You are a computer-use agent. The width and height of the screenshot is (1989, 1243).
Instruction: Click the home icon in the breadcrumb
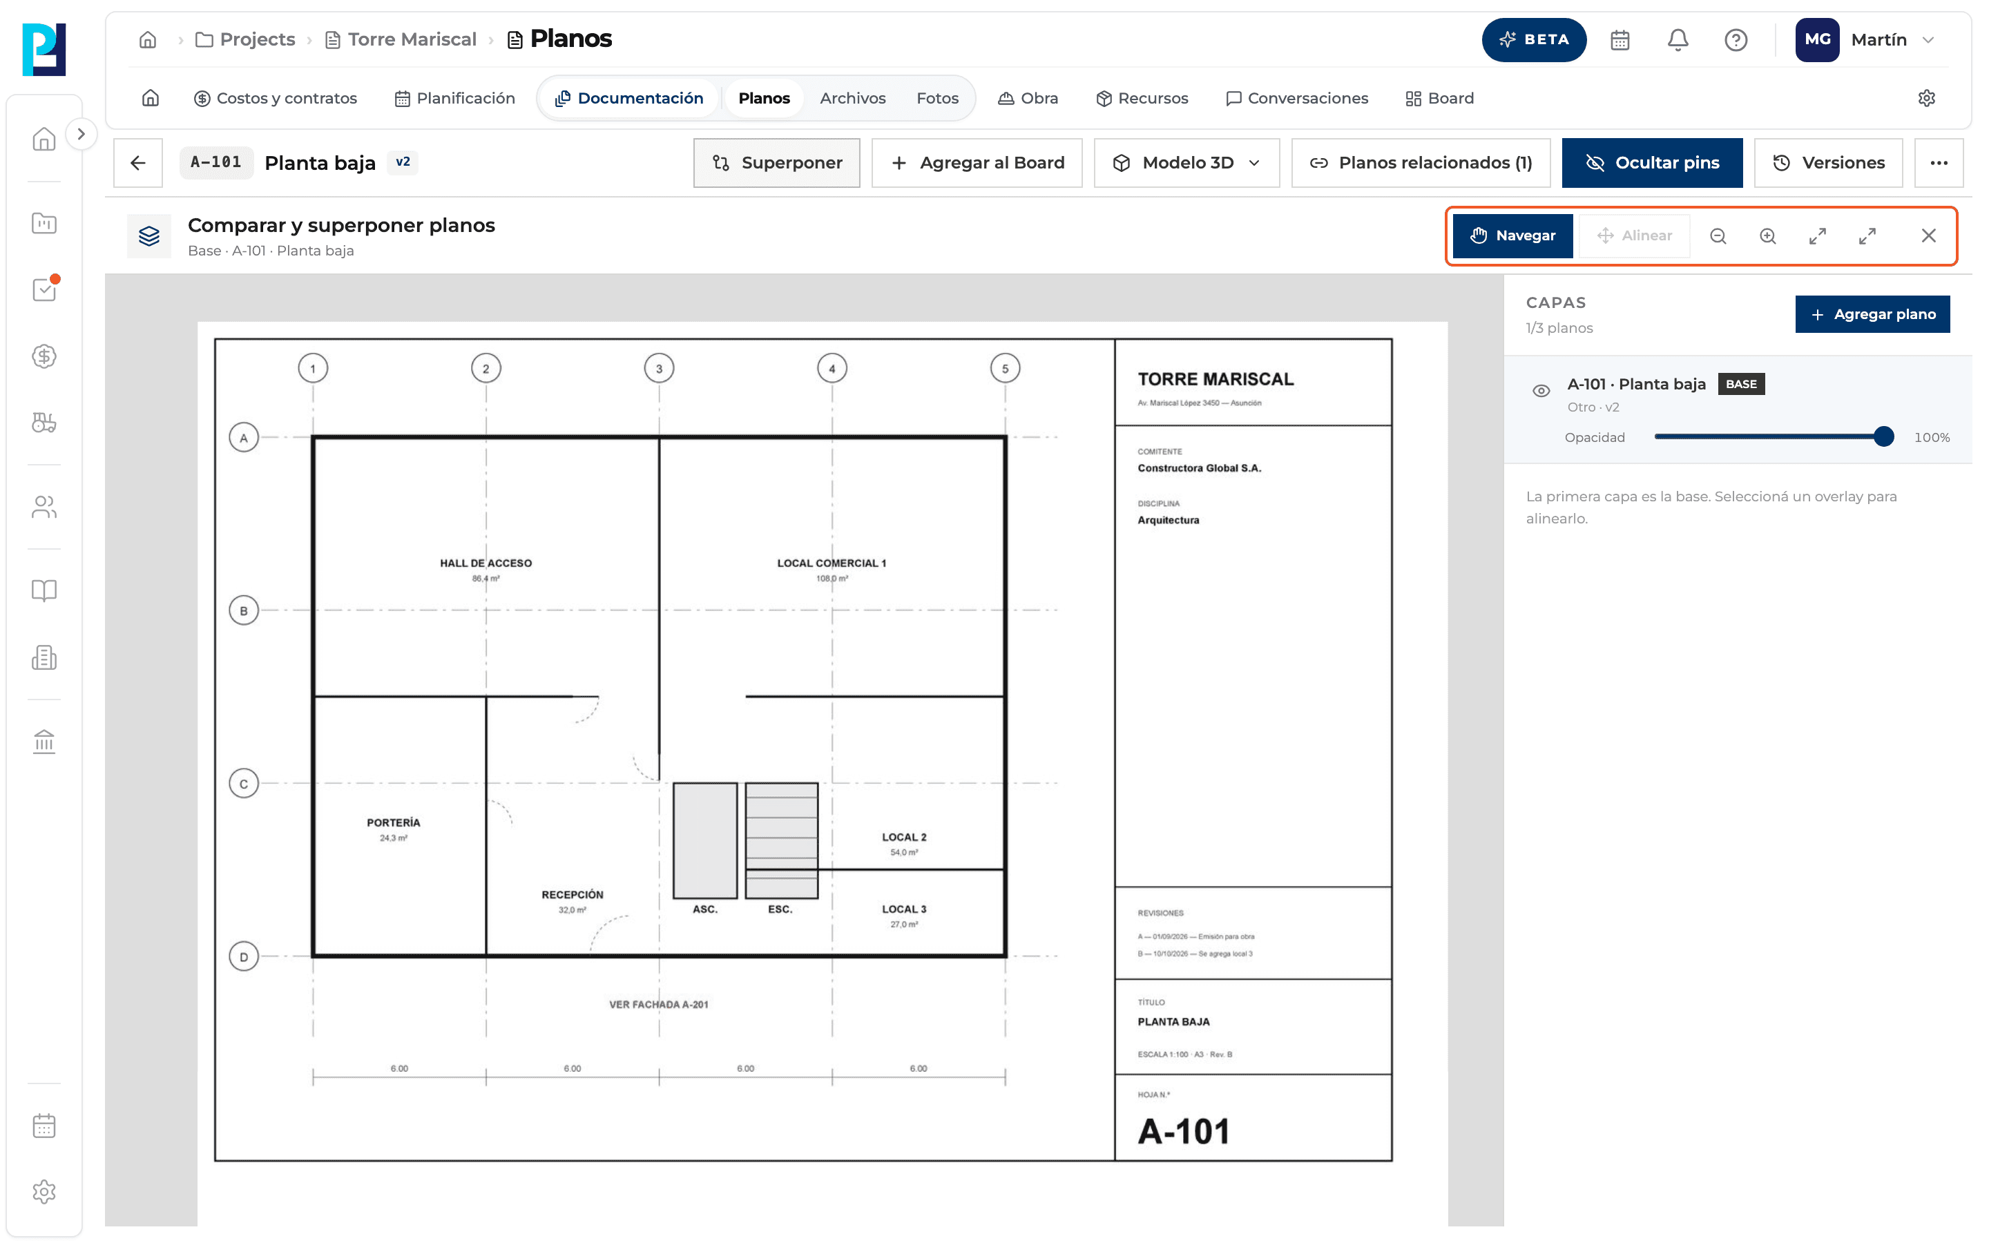[148, 39]
